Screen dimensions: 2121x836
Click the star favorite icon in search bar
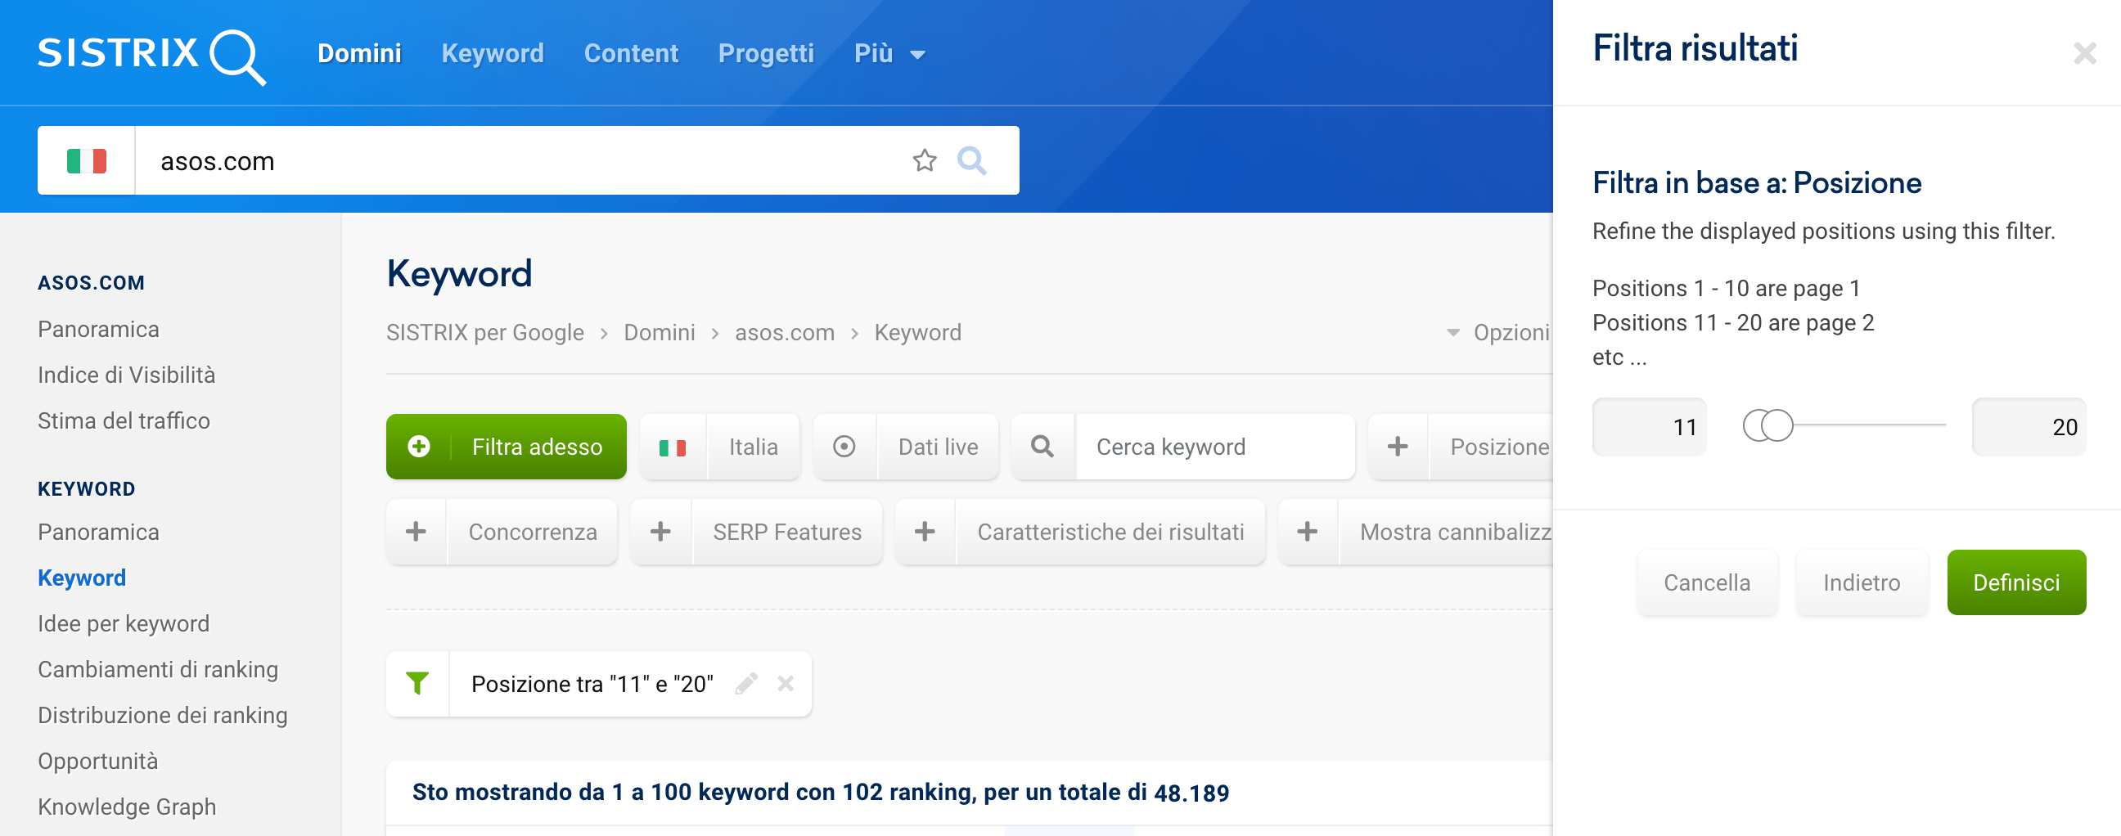click(x=925, y=160)
